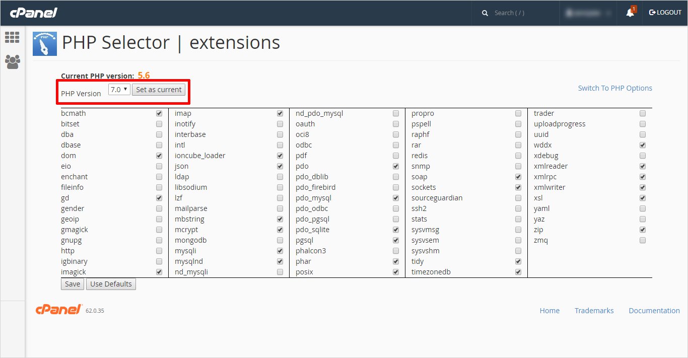Click the PHP Selector page icon
This screenshot has width=688, height=358.
click(x=44, y=43)
